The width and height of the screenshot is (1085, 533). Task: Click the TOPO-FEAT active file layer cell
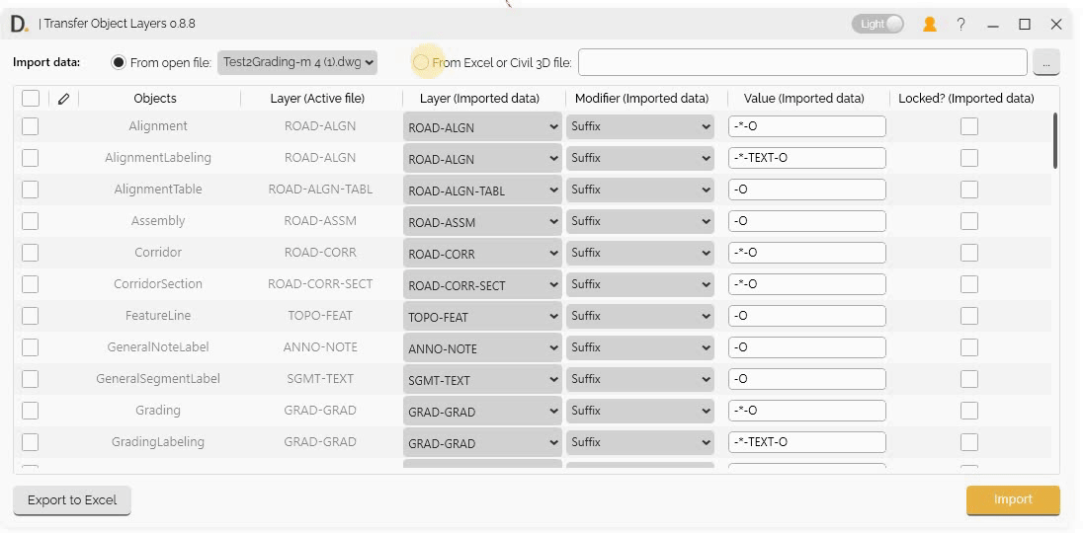[x=320, y=316]
